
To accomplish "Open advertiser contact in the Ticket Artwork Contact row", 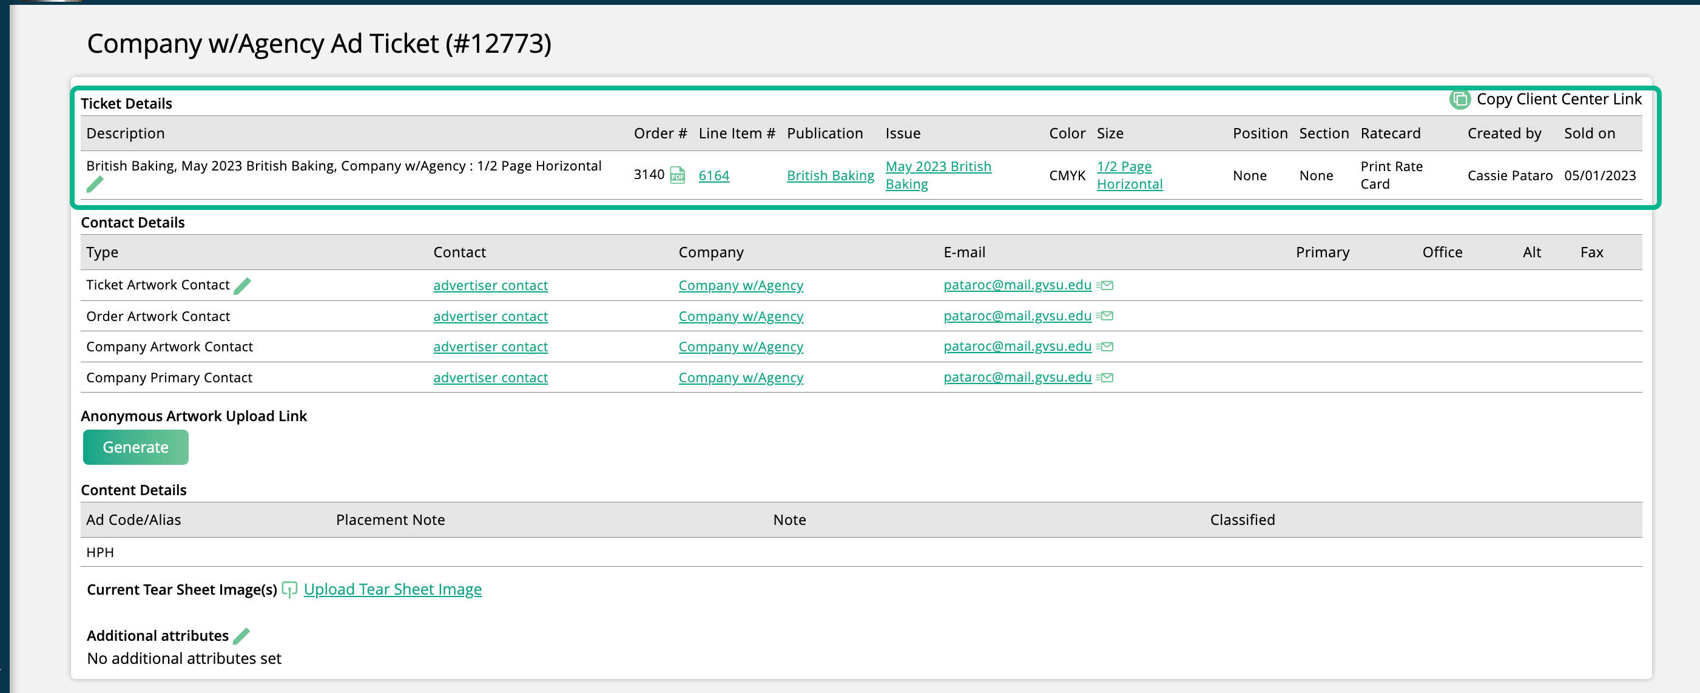I will pos(490,285).
